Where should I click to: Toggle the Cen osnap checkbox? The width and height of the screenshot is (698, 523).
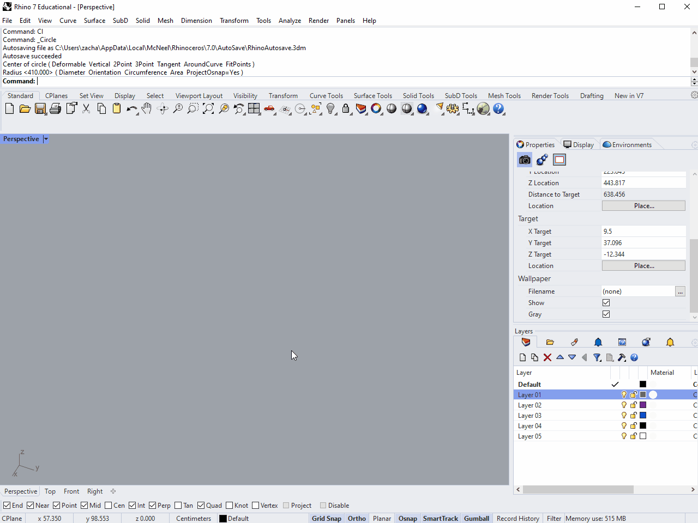pos(109,506)
